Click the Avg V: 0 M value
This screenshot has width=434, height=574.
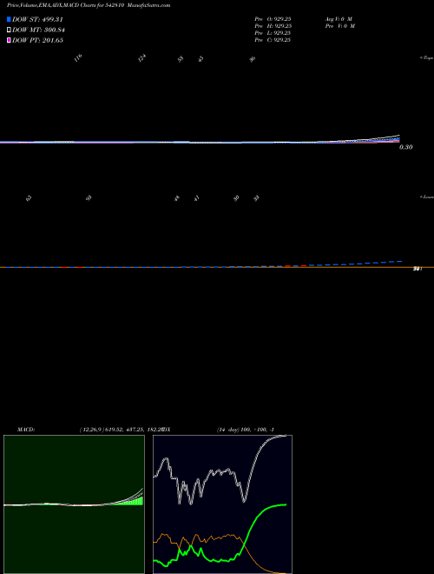tap(339, 18)
